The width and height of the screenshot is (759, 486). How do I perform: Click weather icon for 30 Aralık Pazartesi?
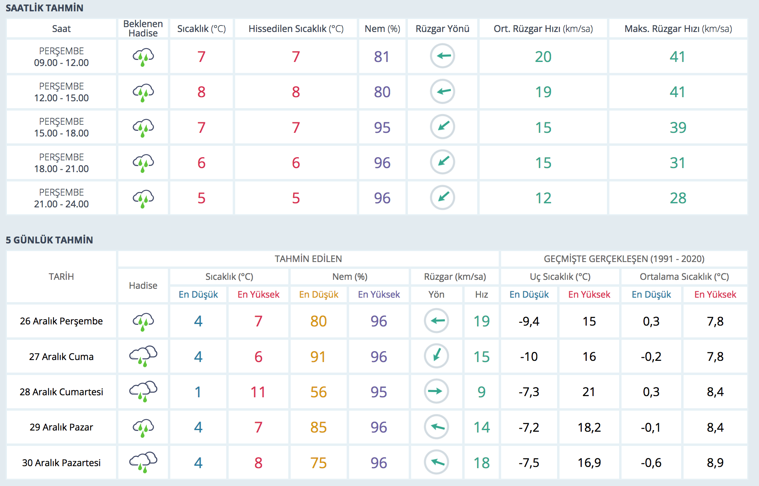coord(143,462)
